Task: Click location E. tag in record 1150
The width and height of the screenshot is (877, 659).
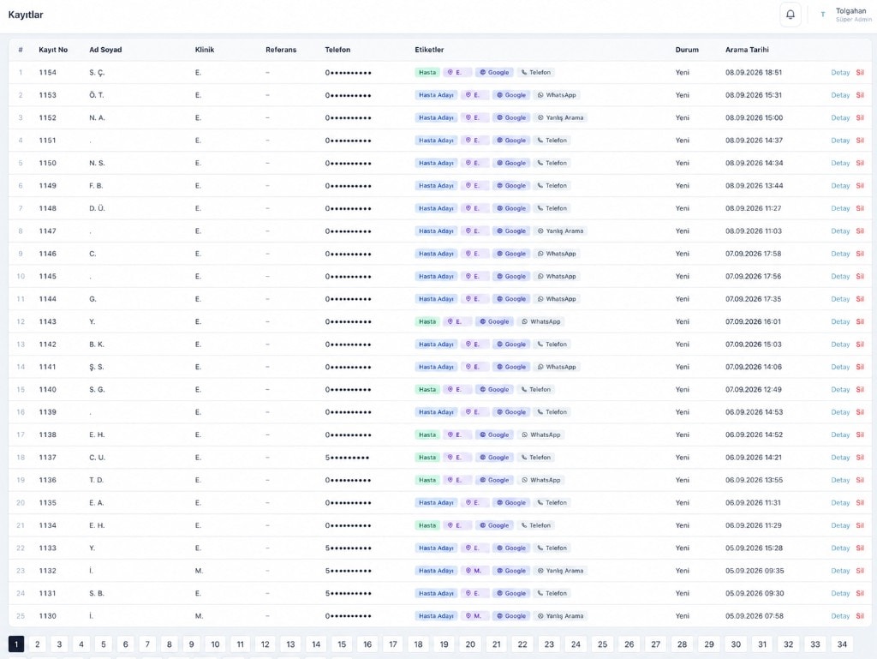Action: click(x=473, y=163)
